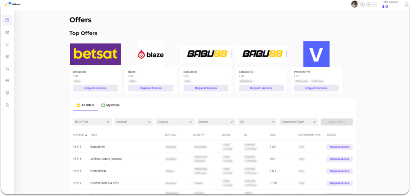Open the dollar coin sidebar icon
The width and height of the screenshot is (410, 196).
click(x=7, y=56)
